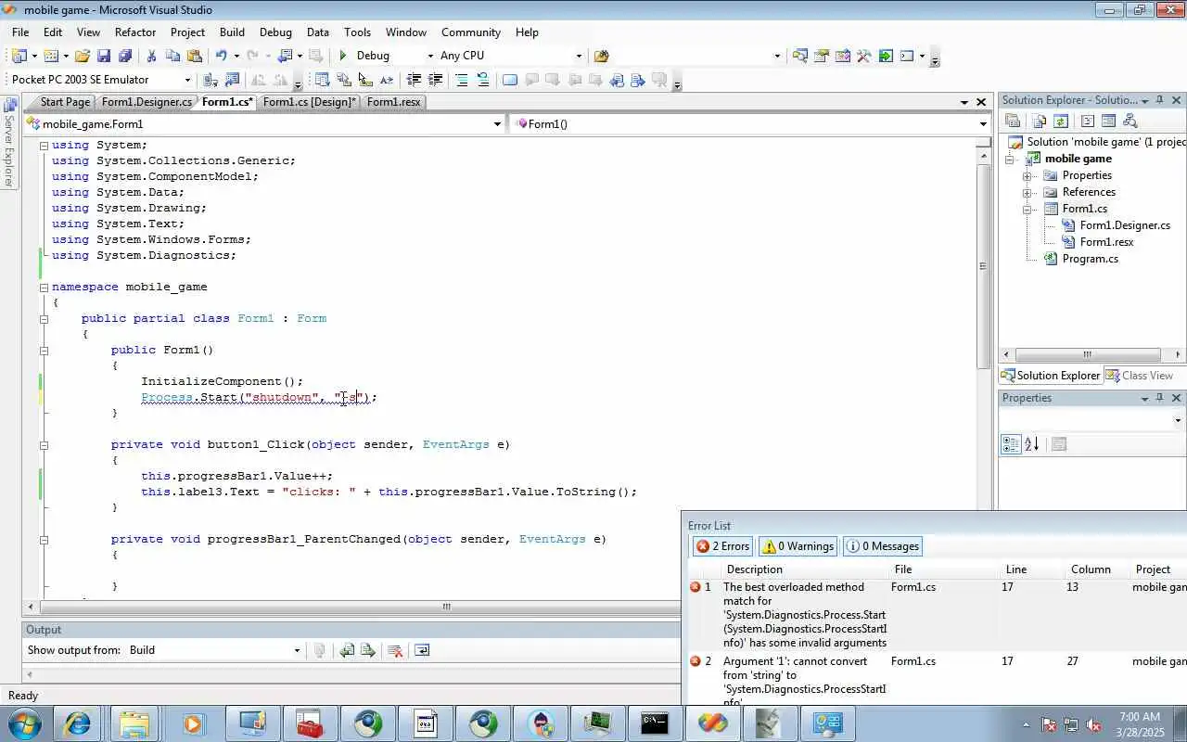Open the File menu

click(19, 32)
